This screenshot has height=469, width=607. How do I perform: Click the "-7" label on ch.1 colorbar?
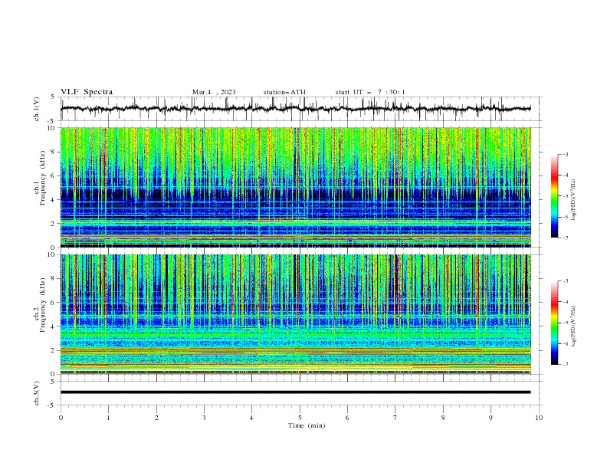click(x=566, y=238)
